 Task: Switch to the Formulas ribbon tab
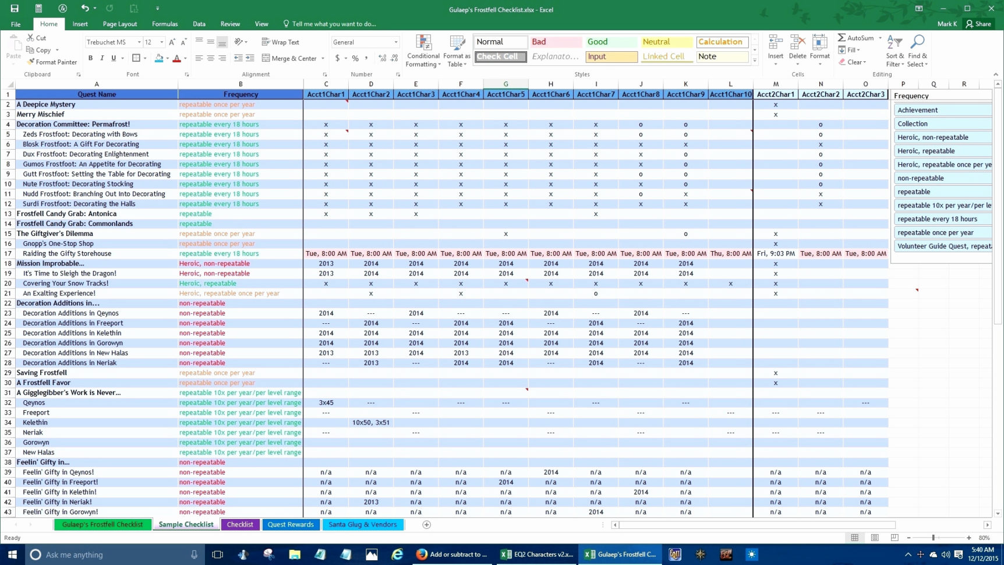coord(165,24)
